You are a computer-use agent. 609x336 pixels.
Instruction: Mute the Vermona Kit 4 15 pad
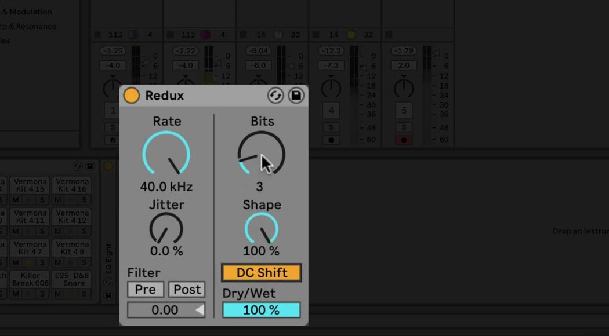[x=16, y=200]
